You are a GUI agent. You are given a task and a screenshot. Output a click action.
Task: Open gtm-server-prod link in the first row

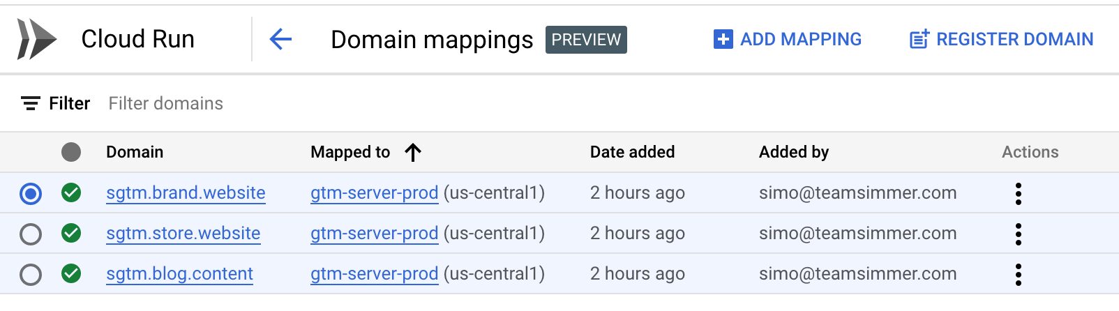(x=375, y=192)
